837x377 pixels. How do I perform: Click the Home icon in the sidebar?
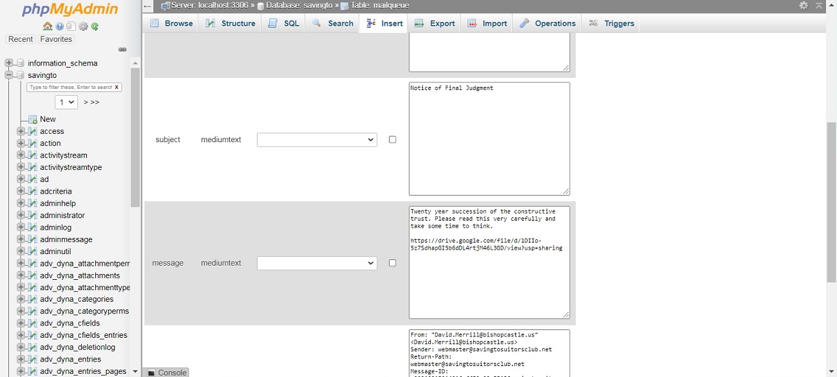[x=48, y=26]
